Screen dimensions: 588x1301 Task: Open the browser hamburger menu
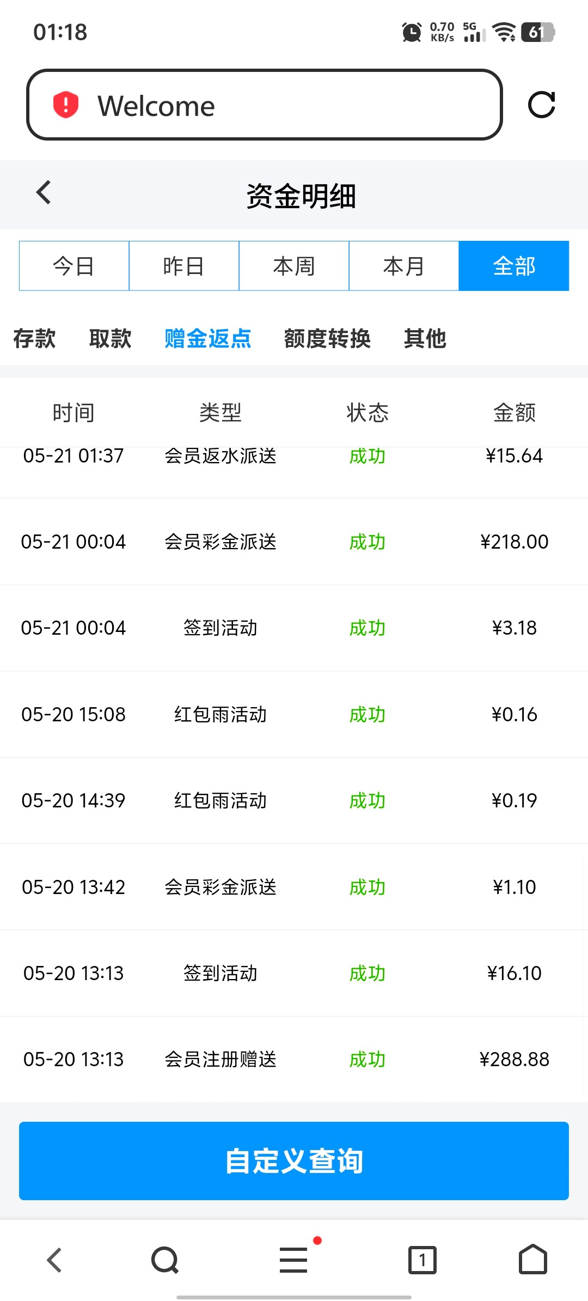click(x=294, y=1260)
